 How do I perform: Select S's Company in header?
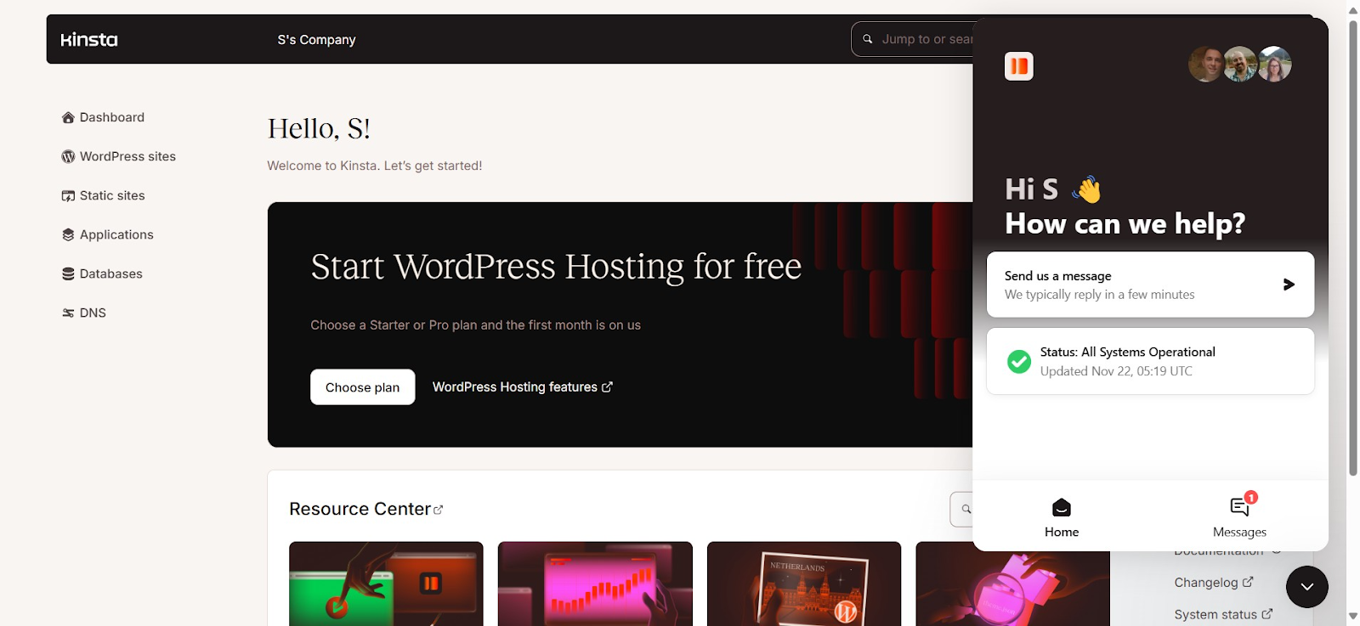pos(316,40)
